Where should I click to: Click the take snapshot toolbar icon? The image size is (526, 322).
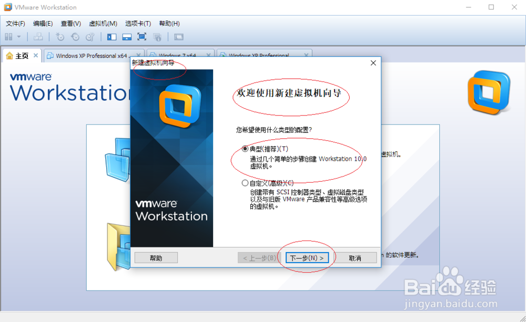[x=60, y=37]
